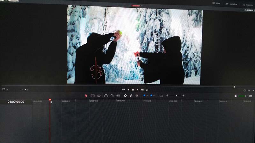Toggle the position lock icon
This screenshot has height=143, width=255.
[x=137, y=95]
